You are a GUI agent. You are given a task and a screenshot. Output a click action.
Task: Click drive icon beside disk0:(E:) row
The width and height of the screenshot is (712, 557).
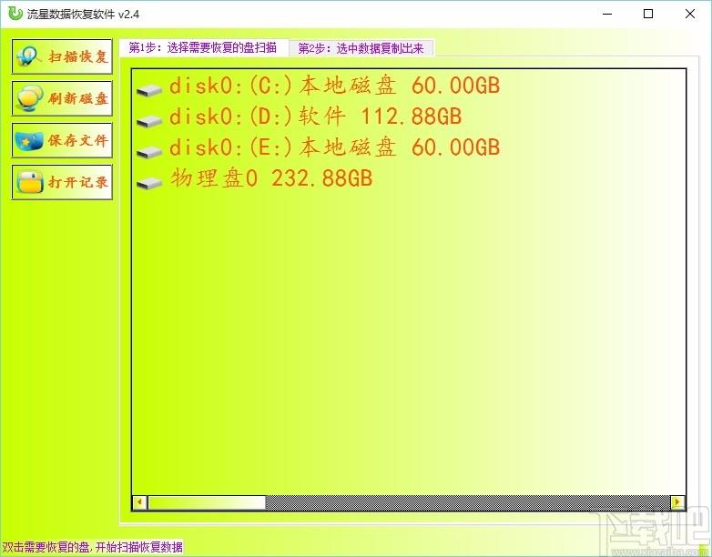coord(149,152)
